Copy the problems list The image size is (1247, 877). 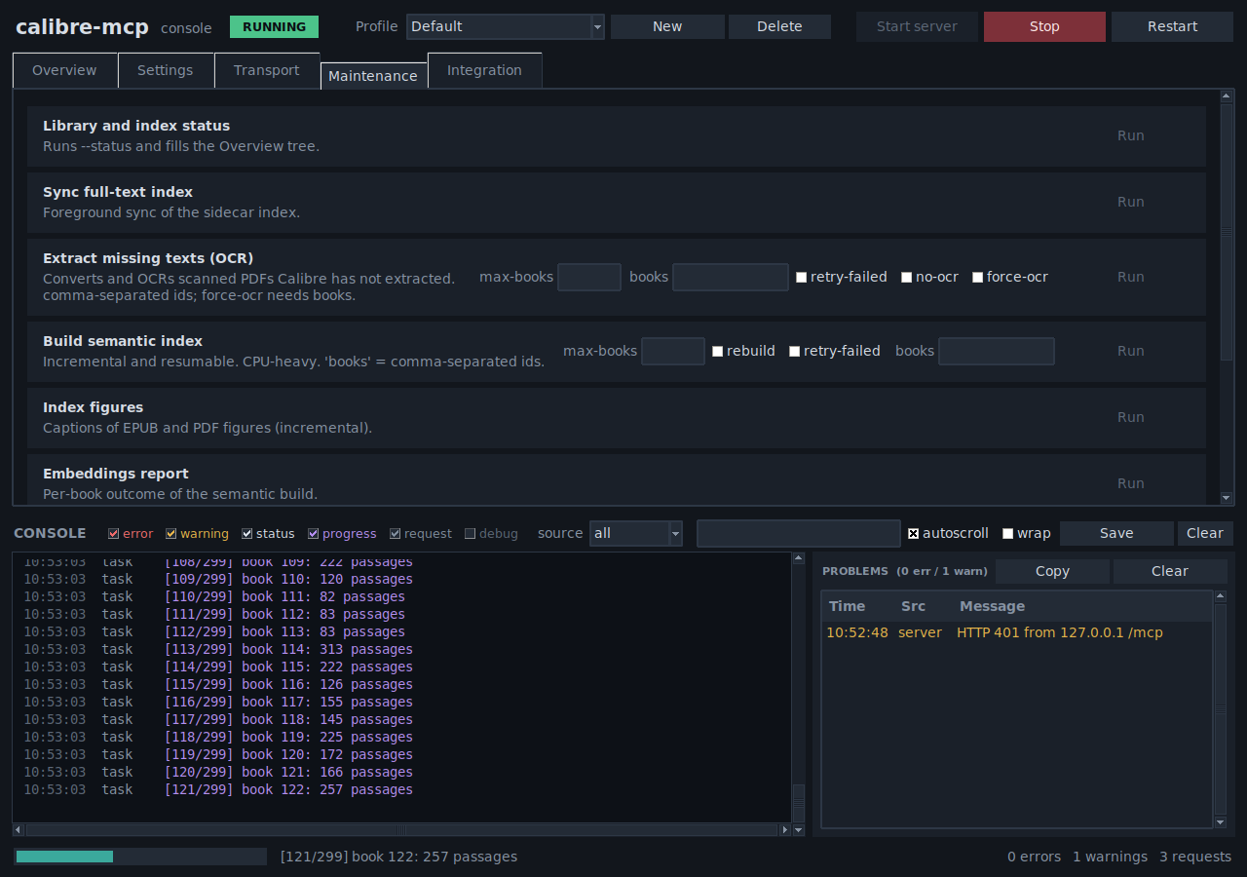(1052, 571)
